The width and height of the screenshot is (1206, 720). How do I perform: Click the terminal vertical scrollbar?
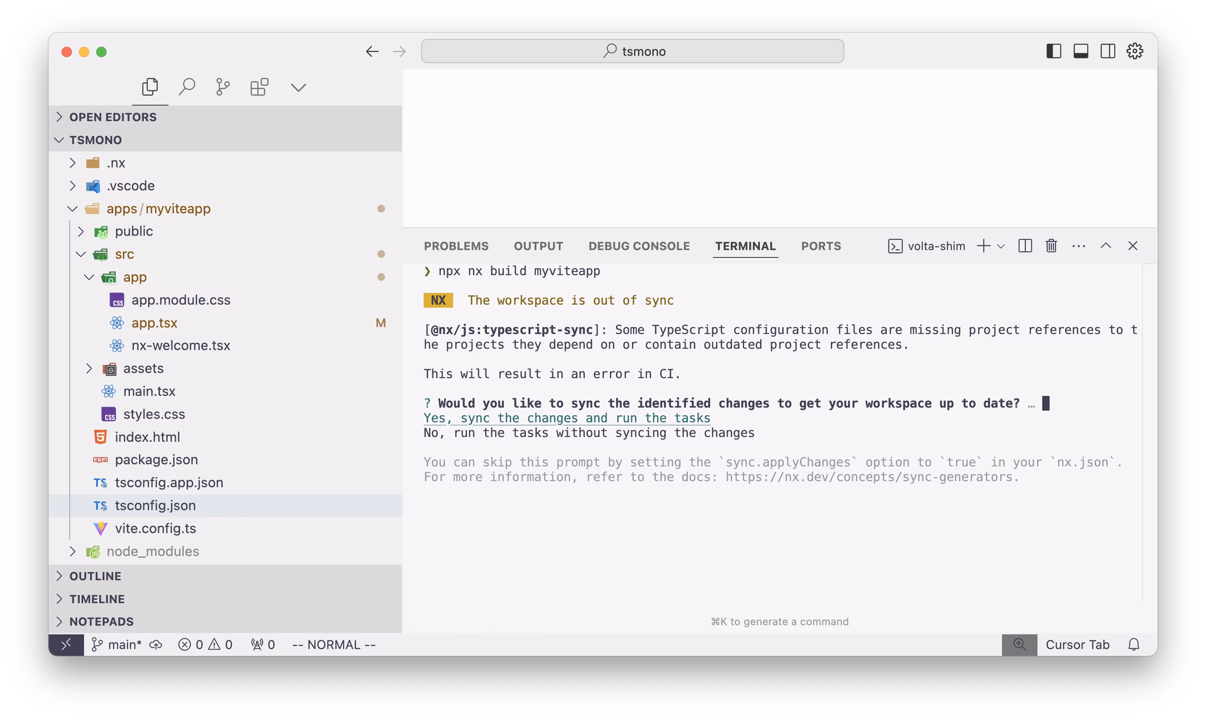click(x=1149, y=432)
